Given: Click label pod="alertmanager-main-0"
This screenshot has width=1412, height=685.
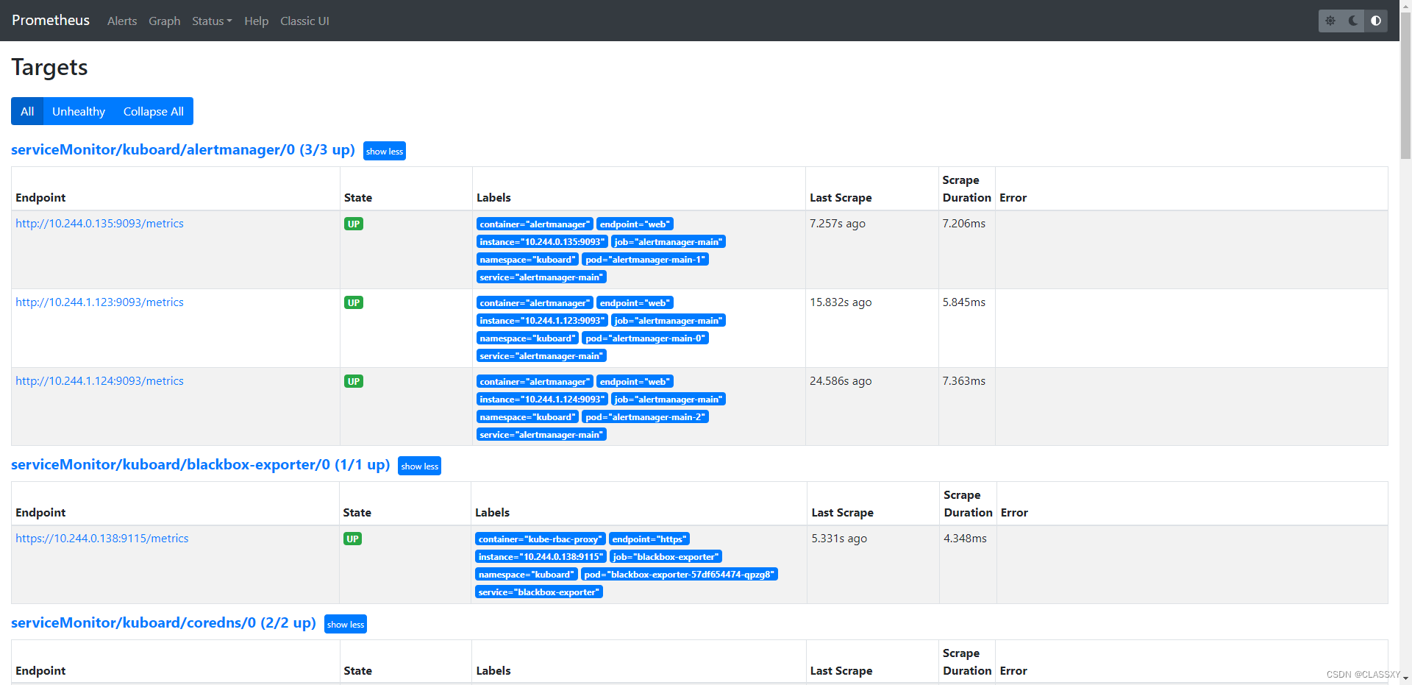Looking at the screenshot, I should click(x=645, y=338).
